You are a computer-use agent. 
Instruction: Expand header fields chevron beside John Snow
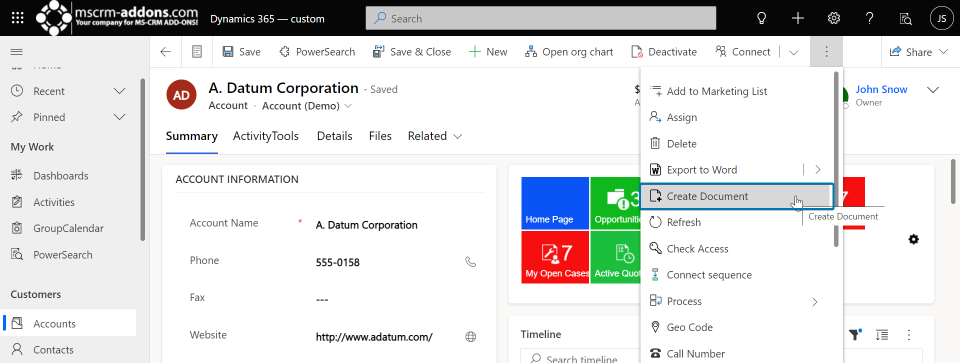point(933,90)
